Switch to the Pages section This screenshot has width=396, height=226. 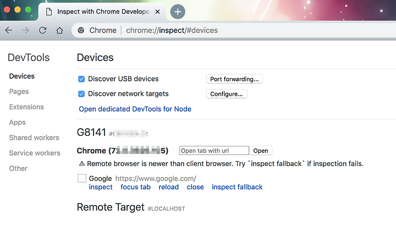19,92
